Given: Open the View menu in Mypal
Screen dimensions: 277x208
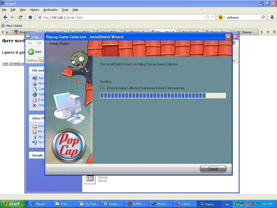Looking at the screenshot, I should coord(23,10).
